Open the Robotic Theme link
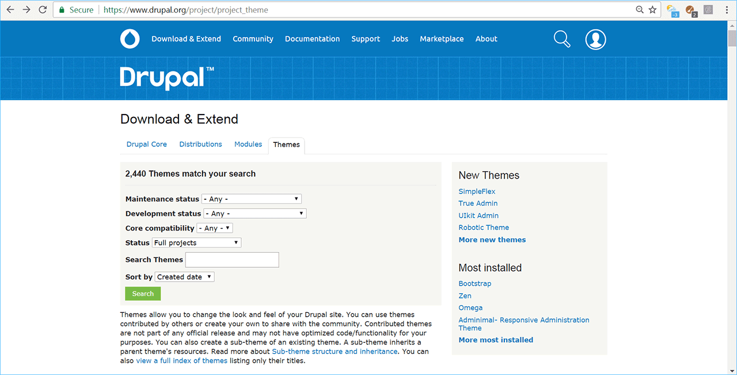Image resolution: width=737 pixels, height=375 pixels. tap(484, 228)
